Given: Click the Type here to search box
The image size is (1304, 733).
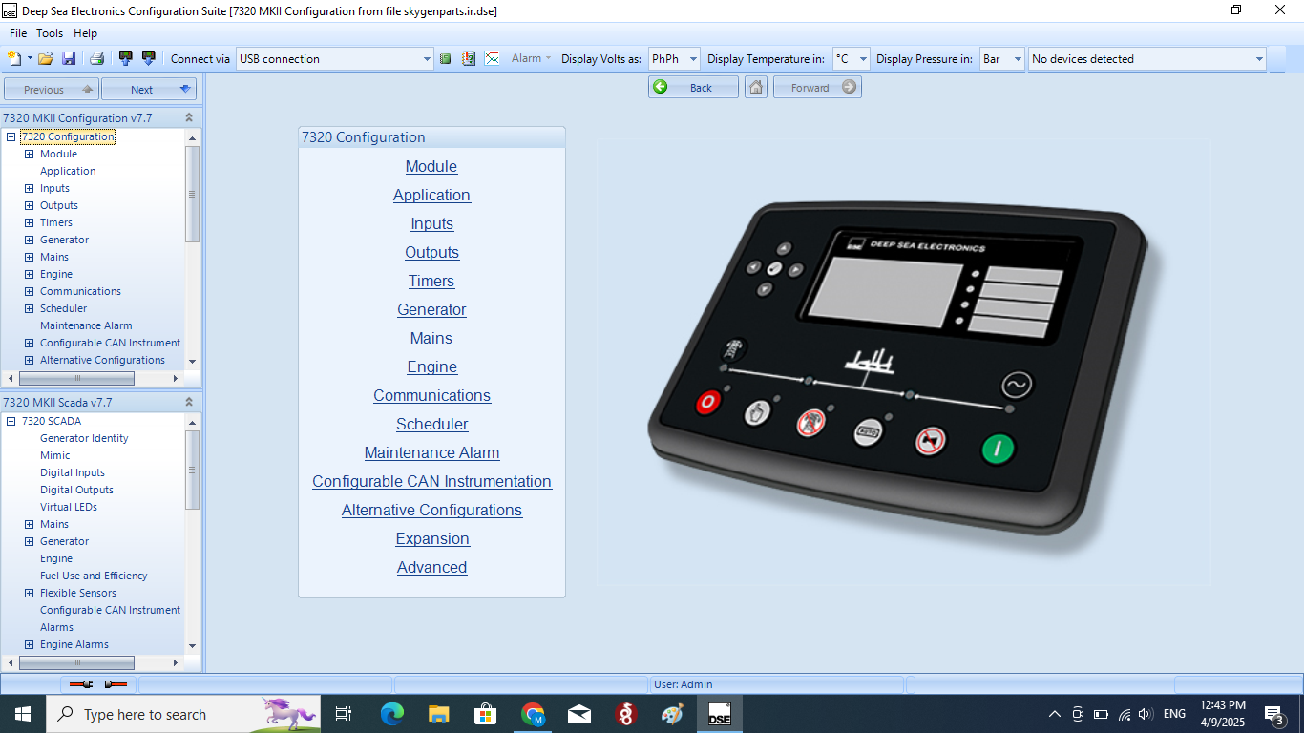Looking at the screenshot, I should 181,714.
